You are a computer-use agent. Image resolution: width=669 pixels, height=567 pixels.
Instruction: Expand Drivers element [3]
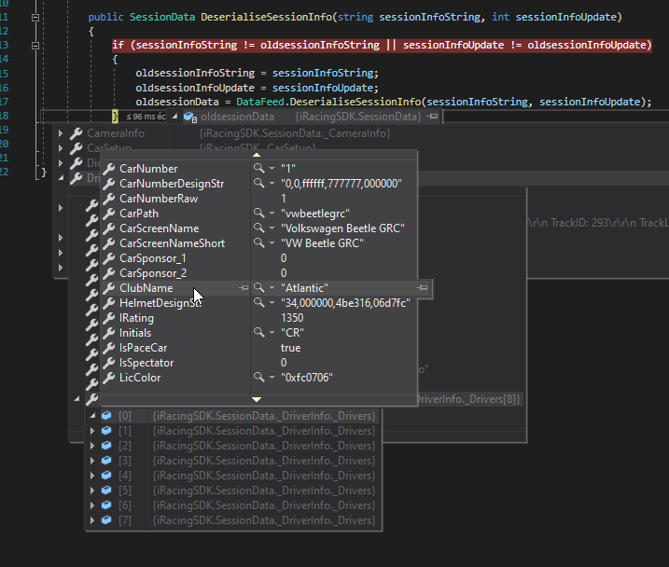92,461
